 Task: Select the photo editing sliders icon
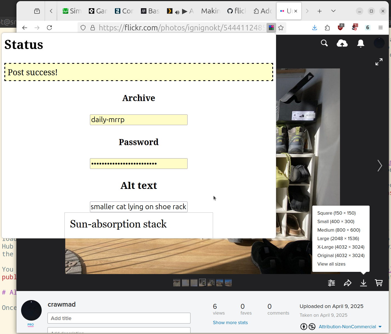[x=331, y=283]
